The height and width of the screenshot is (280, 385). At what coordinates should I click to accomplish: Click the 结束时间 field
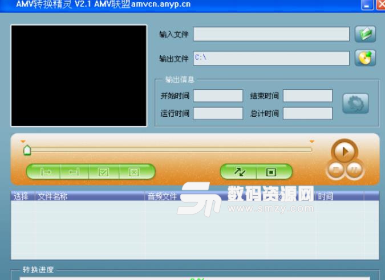(x=307, y=96)
